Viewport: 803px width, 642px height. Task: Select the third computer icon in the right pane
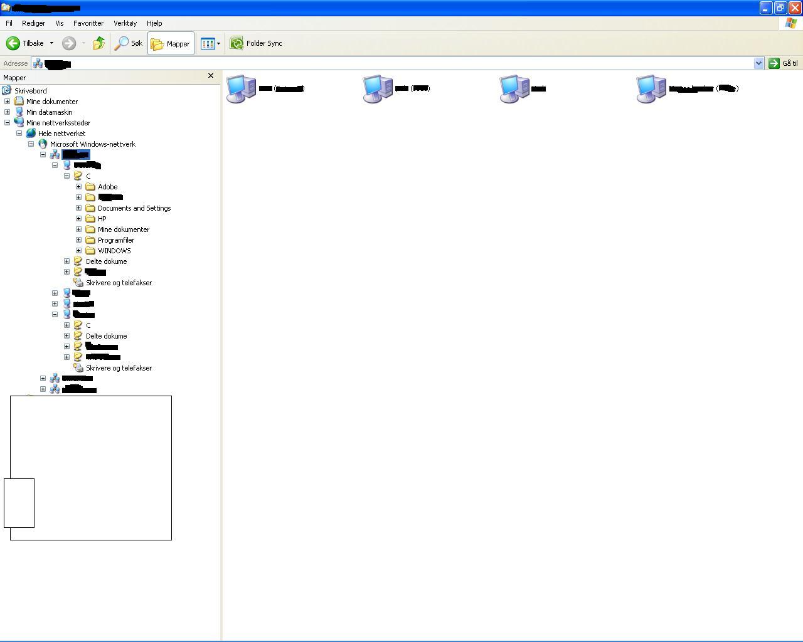(x=514, y=89)
